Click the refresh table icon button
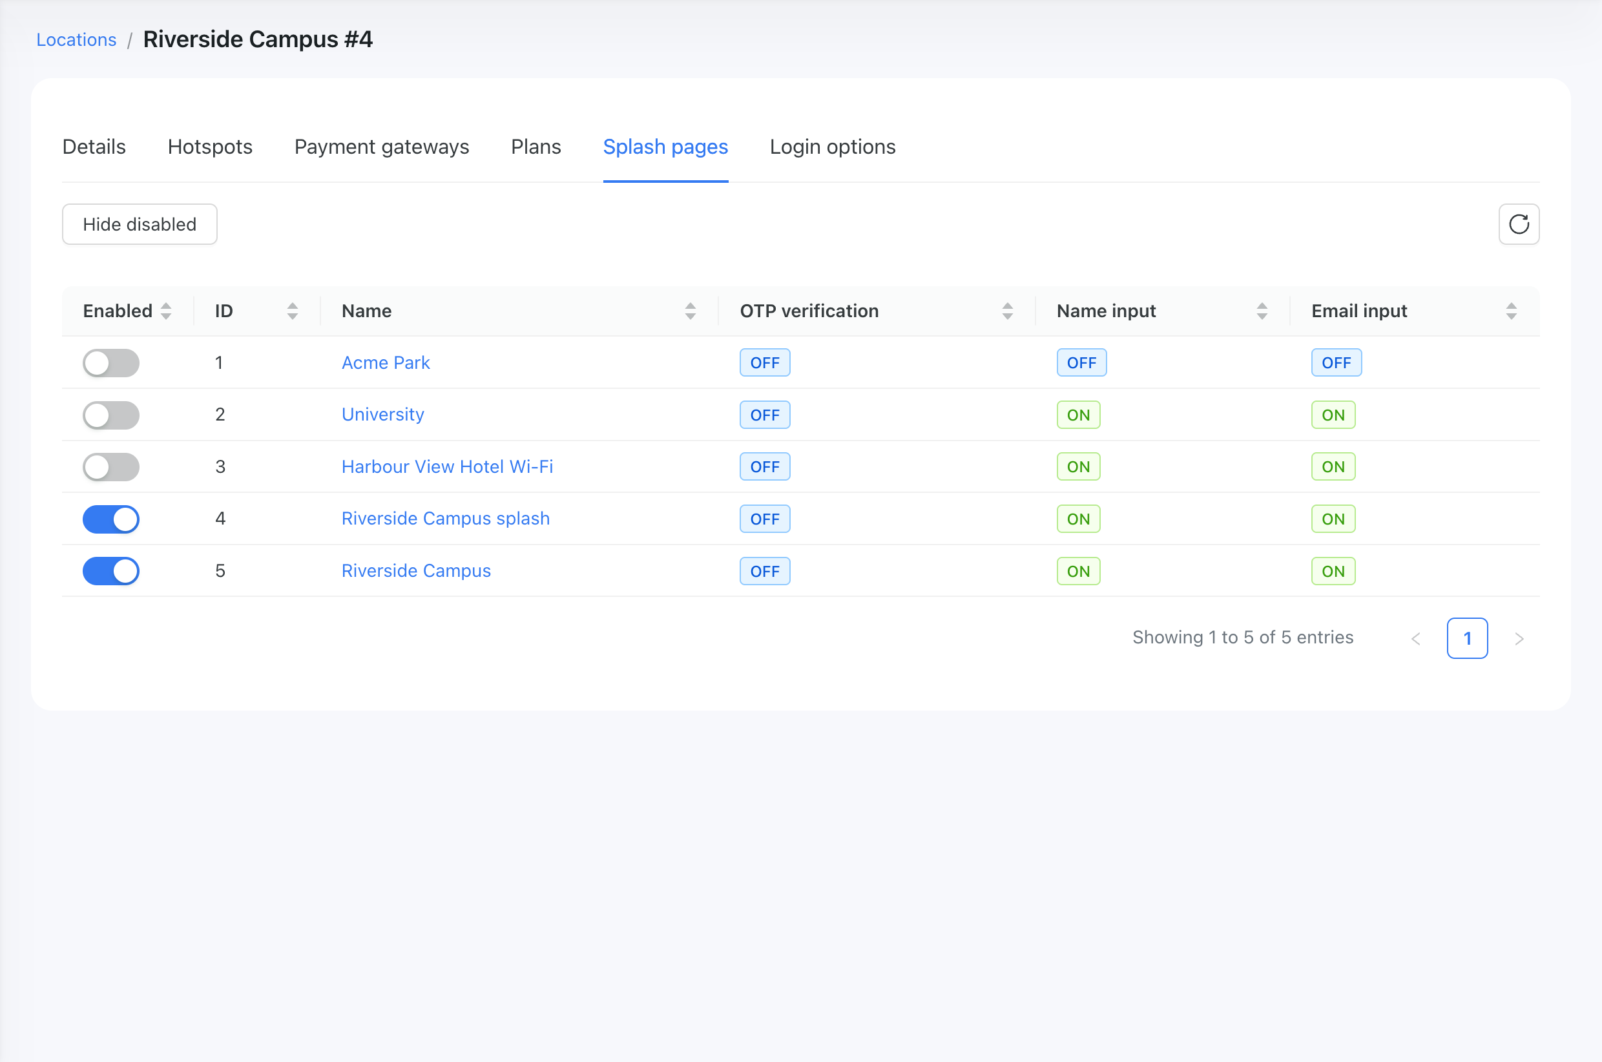This screenshot has height=1062, width=1602. coord(1518,224)
